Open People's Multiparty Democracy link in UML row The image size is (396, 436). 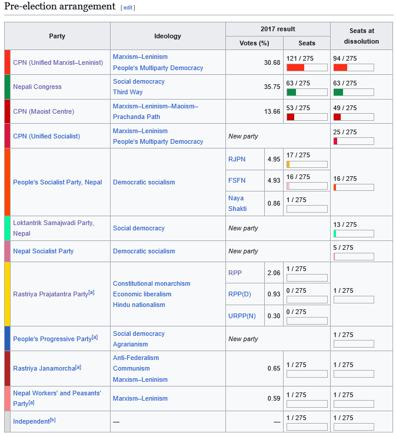click(x=158, y=68)
